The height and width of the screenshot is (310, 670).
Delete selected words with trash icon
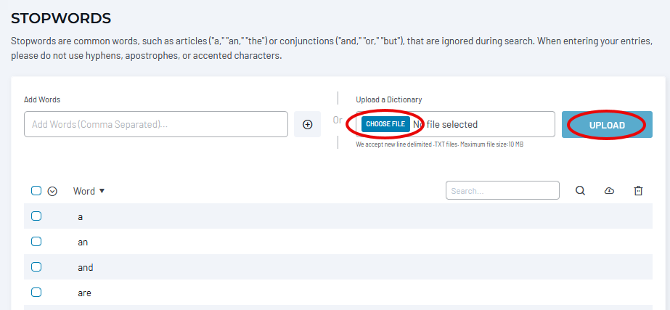tap(638, 191)
